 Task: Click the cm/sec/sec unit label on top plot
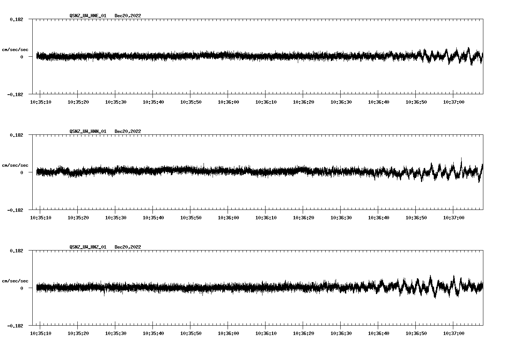[x=15, y=49]
